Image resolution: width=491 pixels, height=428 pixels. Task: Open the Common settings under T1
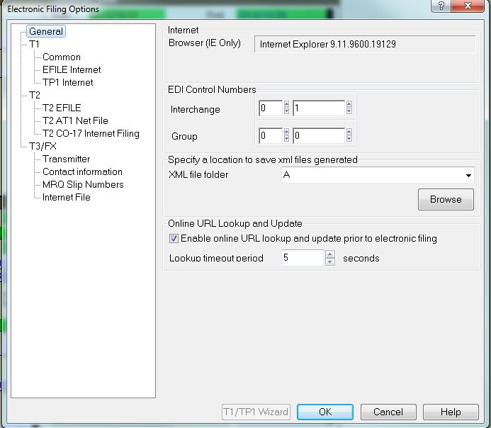(x=62, y=57)
